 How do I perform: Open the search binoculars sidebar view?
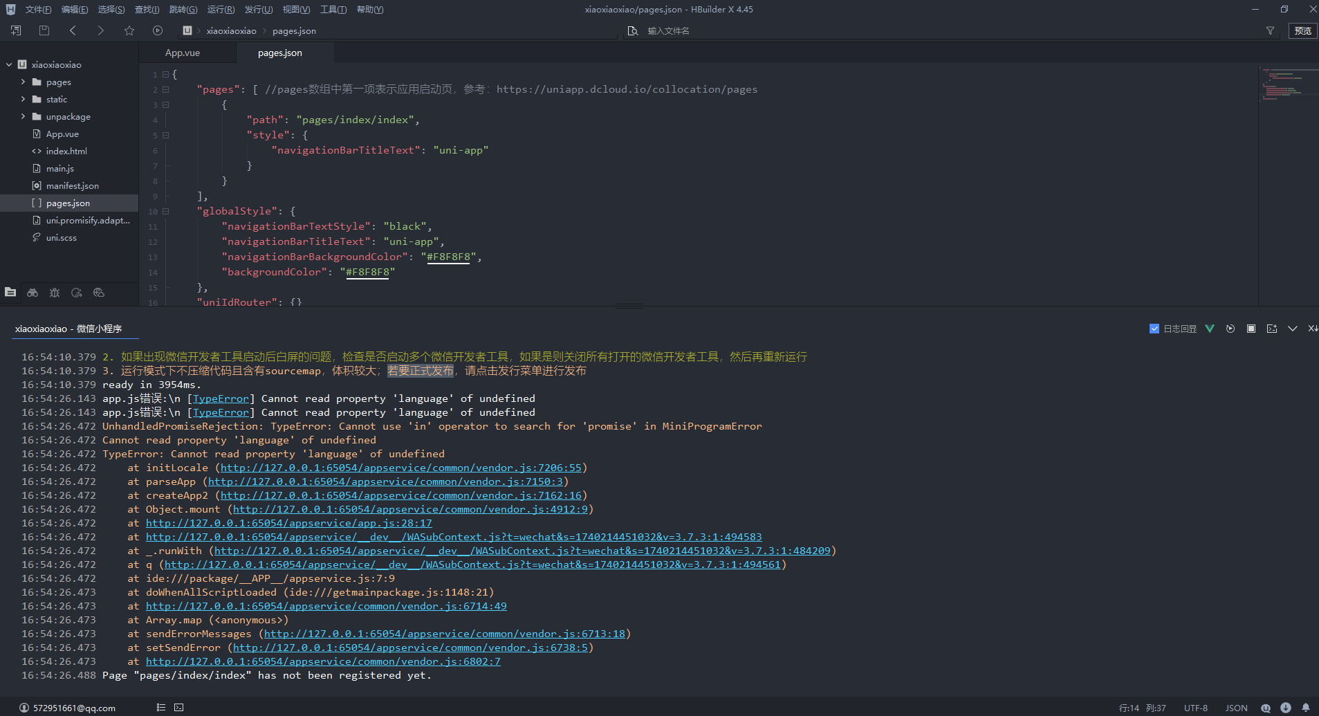tap(33, 293)
